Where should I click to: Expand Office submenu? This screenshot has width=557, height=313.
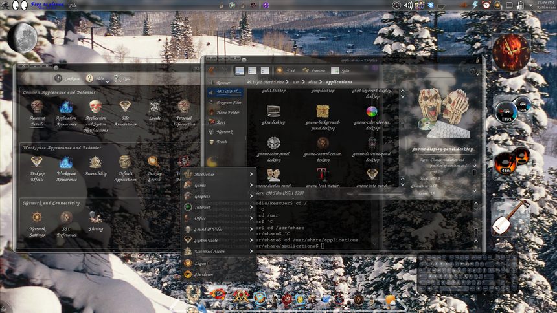218,218
